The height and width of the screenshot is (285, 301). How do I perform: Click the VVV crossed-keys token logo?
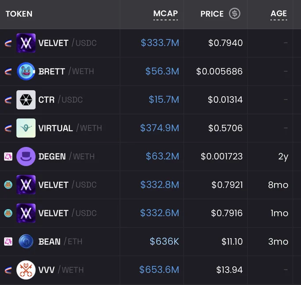pyautogui.click(x=26, y=270)
